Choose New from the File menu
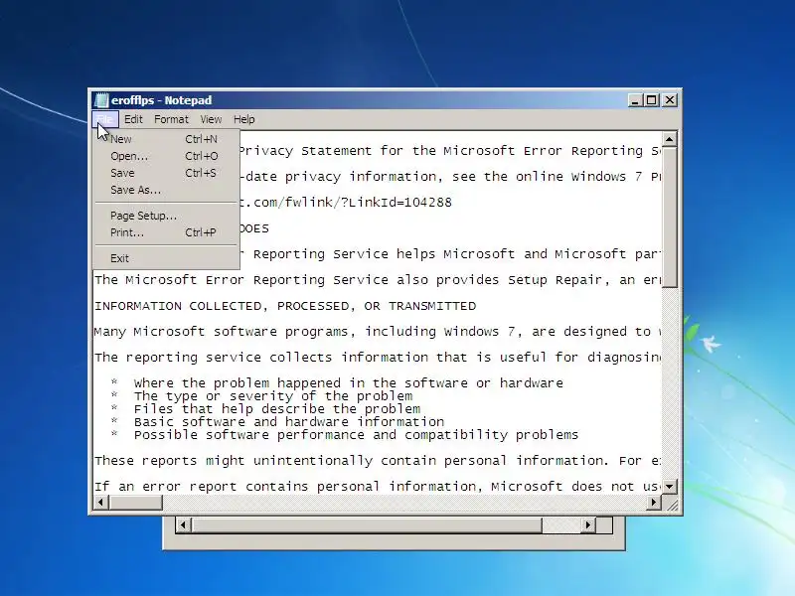Screen dimensions: 795x596 coord(166,139)
